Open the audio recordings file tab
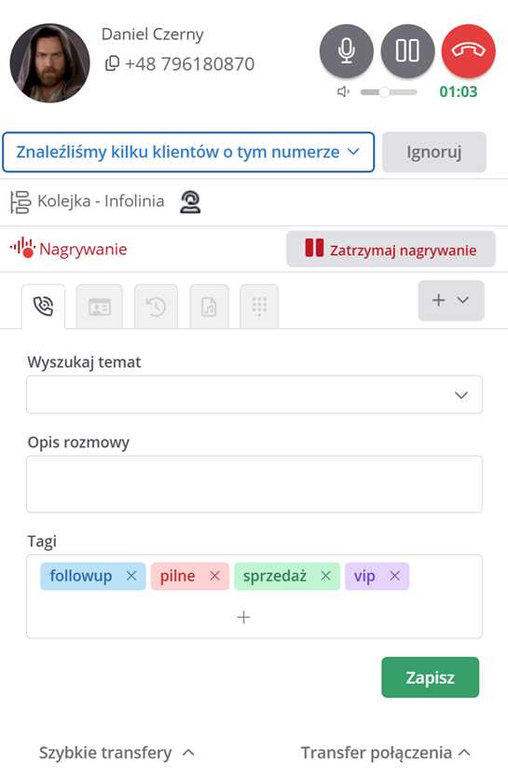The image size is (508, 778). coord(209,307)
